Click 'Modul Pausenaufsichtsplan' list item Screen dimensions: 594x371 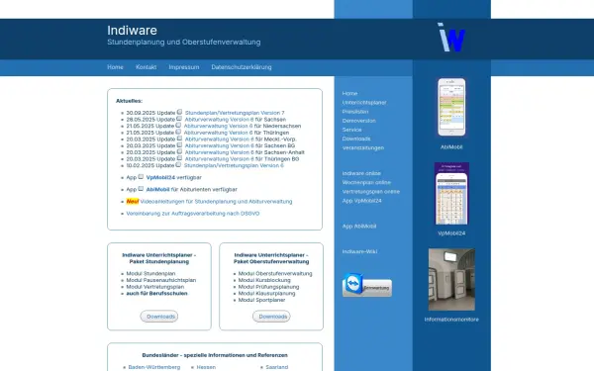(161, 280)
